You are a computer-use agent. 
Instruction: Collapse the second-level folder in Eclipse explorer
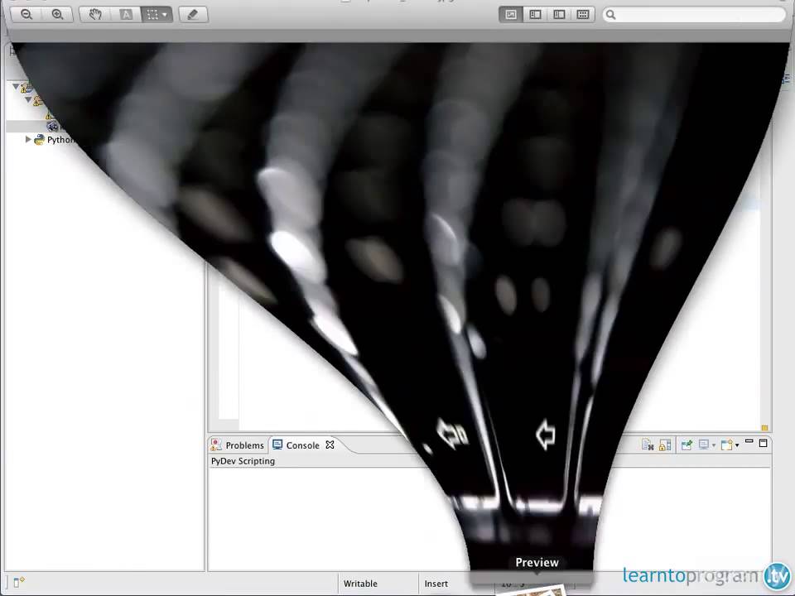click(x=28, y=99)
